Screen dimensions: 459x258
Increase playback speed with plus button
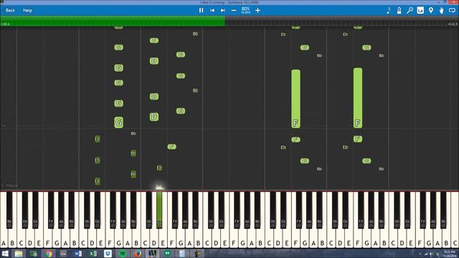pos(257,11)
